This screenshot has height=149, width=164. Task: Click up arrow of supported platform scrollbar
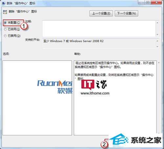pyautogui.click(x=157, y=41)
